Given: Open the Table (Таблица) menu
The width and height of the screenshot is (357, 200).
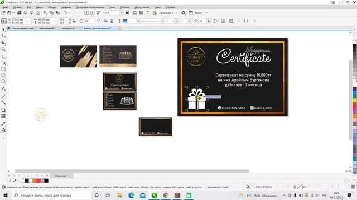Looking at the screenshot, I should [125, 7].
